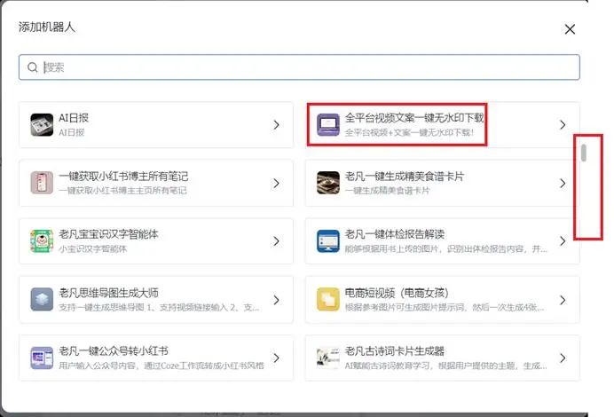Select 电商短视频 (电商女孩) title
614x417 pixels.
point(397,293)
